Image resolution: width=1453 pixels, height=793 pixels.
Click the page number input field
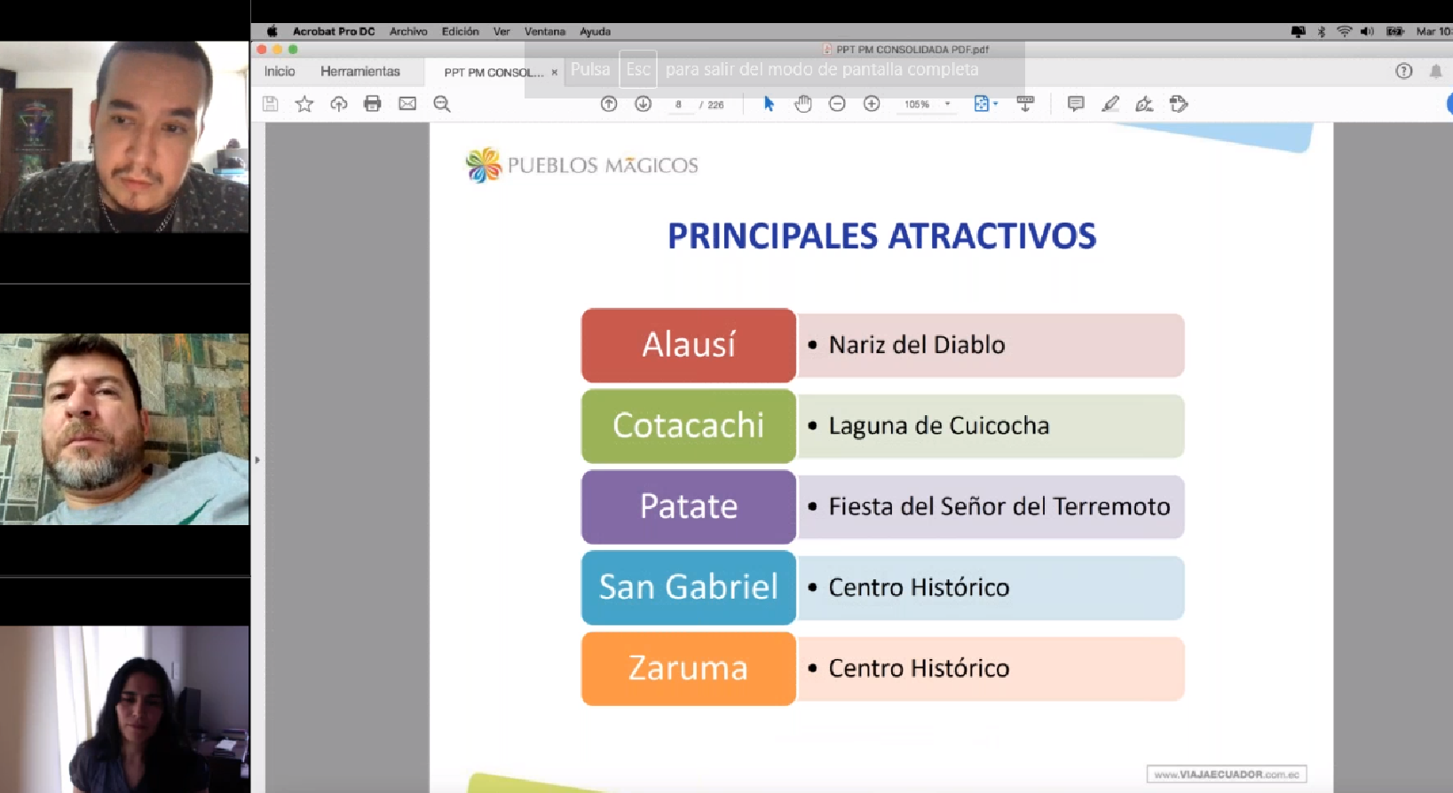point(679,104)
